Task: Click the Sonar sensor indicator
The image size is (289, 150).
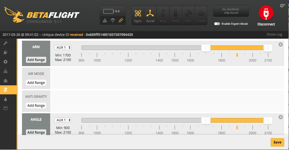Action: [x=201, y=16]
